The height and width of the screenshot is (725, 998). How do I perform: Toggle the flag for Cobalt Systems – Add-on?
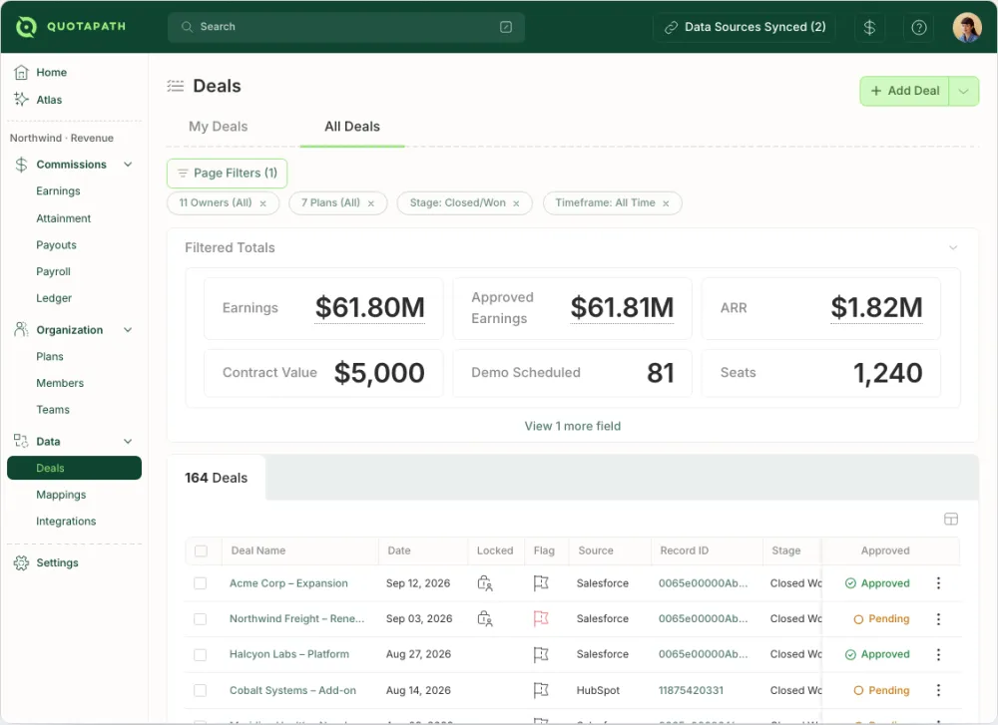541,690
